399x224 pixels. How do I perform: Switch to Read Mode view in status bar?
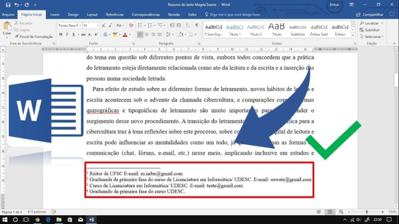click(319, 212)
